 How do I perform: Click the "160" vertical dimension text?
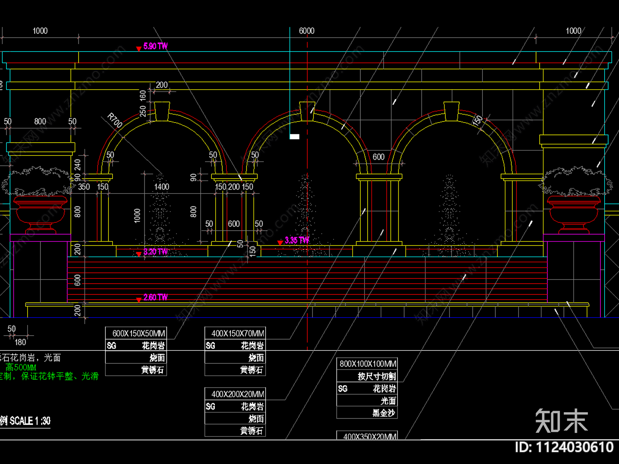pyautogui.click(x=143, y=96)
